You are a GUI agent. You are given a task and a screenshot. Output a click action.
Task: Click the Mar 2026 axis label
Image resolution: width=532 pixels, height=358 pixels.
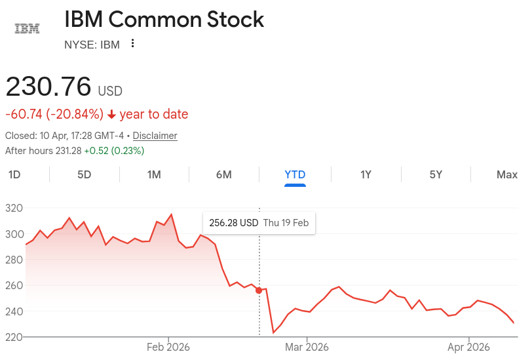coord(307,346)
